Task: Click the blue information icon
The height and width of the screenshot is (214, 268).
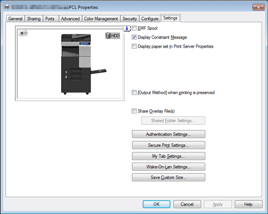Action: (x=127, y=28)
